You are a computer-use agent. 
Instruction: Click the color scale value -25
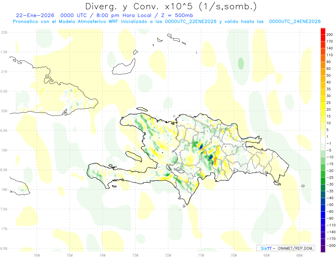pyautogui.click(x=330, y=177)
